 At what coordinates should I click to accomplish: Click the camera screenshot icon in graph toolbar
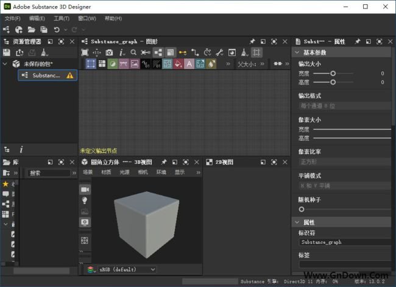pos(109,52)
